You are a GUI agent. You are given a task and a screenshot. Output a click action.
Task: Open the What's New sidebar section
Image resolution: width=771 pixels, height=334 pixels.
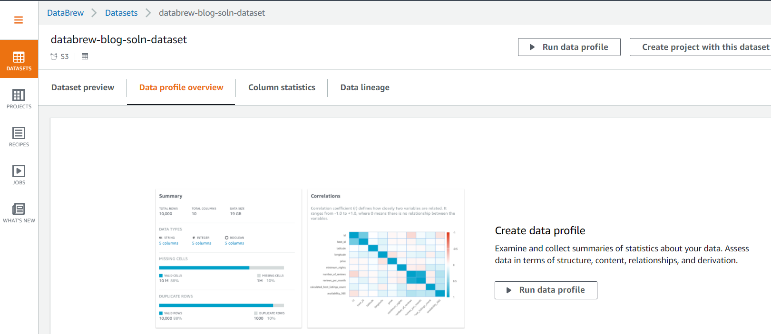(19, 213)
